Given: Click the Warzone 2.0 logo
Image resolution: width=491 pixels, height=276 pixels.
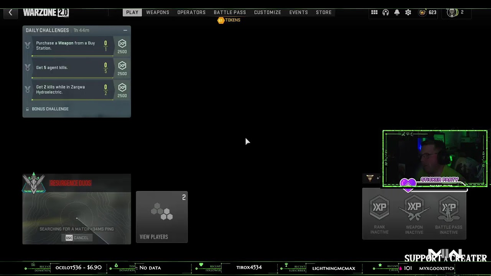Looking at the screenshot, I should point(46,13).
